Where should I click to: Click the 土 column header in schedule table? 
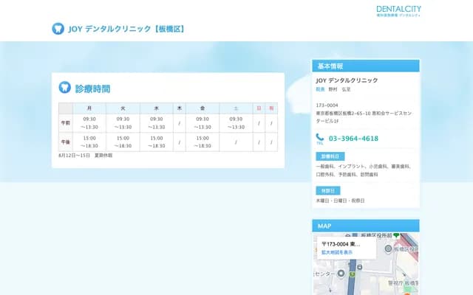pos(236,108)
